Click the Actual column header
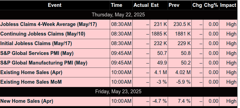The image size is (240, 108). coord(141,5)
